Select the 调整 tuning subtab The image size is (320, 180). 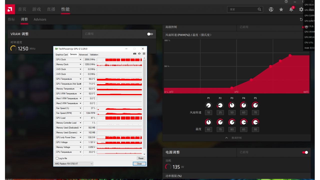coord(24,19)
